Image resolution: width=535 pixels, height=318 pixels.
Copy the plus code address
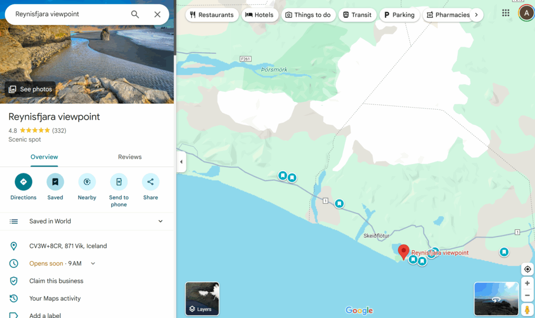click(x=68, y=246)
